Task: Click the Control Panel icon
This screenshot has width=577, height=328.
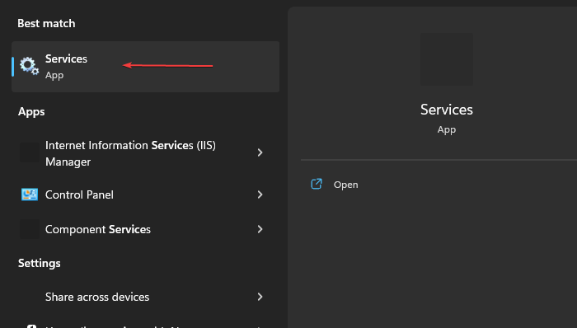Action: click(x=30, y=194)
